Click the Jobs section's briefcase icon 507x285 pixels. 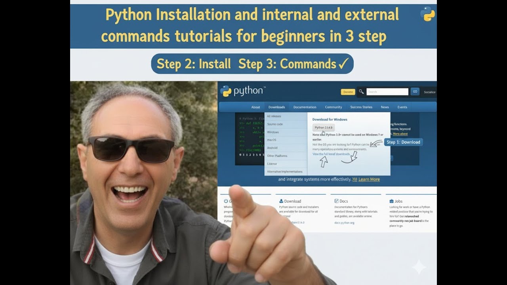(x=391, y=201)
